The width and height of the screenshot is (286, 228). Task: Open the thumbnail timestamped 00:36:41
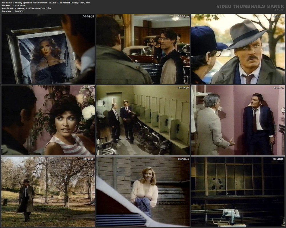pos(143,192)
